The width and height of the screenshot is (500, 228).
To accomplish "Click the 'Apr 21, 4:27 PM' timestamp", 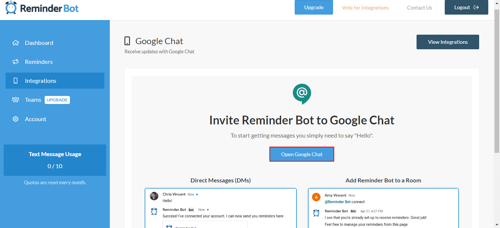I will tap(372, 211).
